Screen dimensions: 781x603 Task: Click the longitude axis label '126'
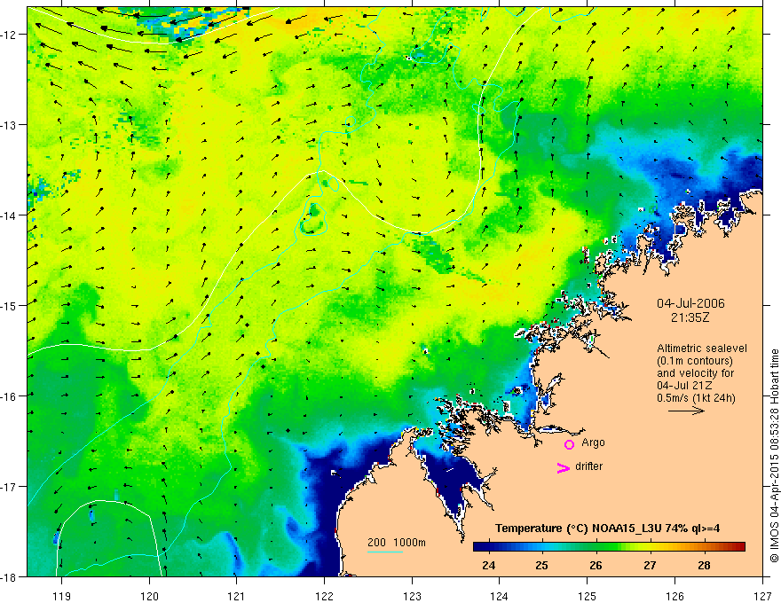pos(674,596)
